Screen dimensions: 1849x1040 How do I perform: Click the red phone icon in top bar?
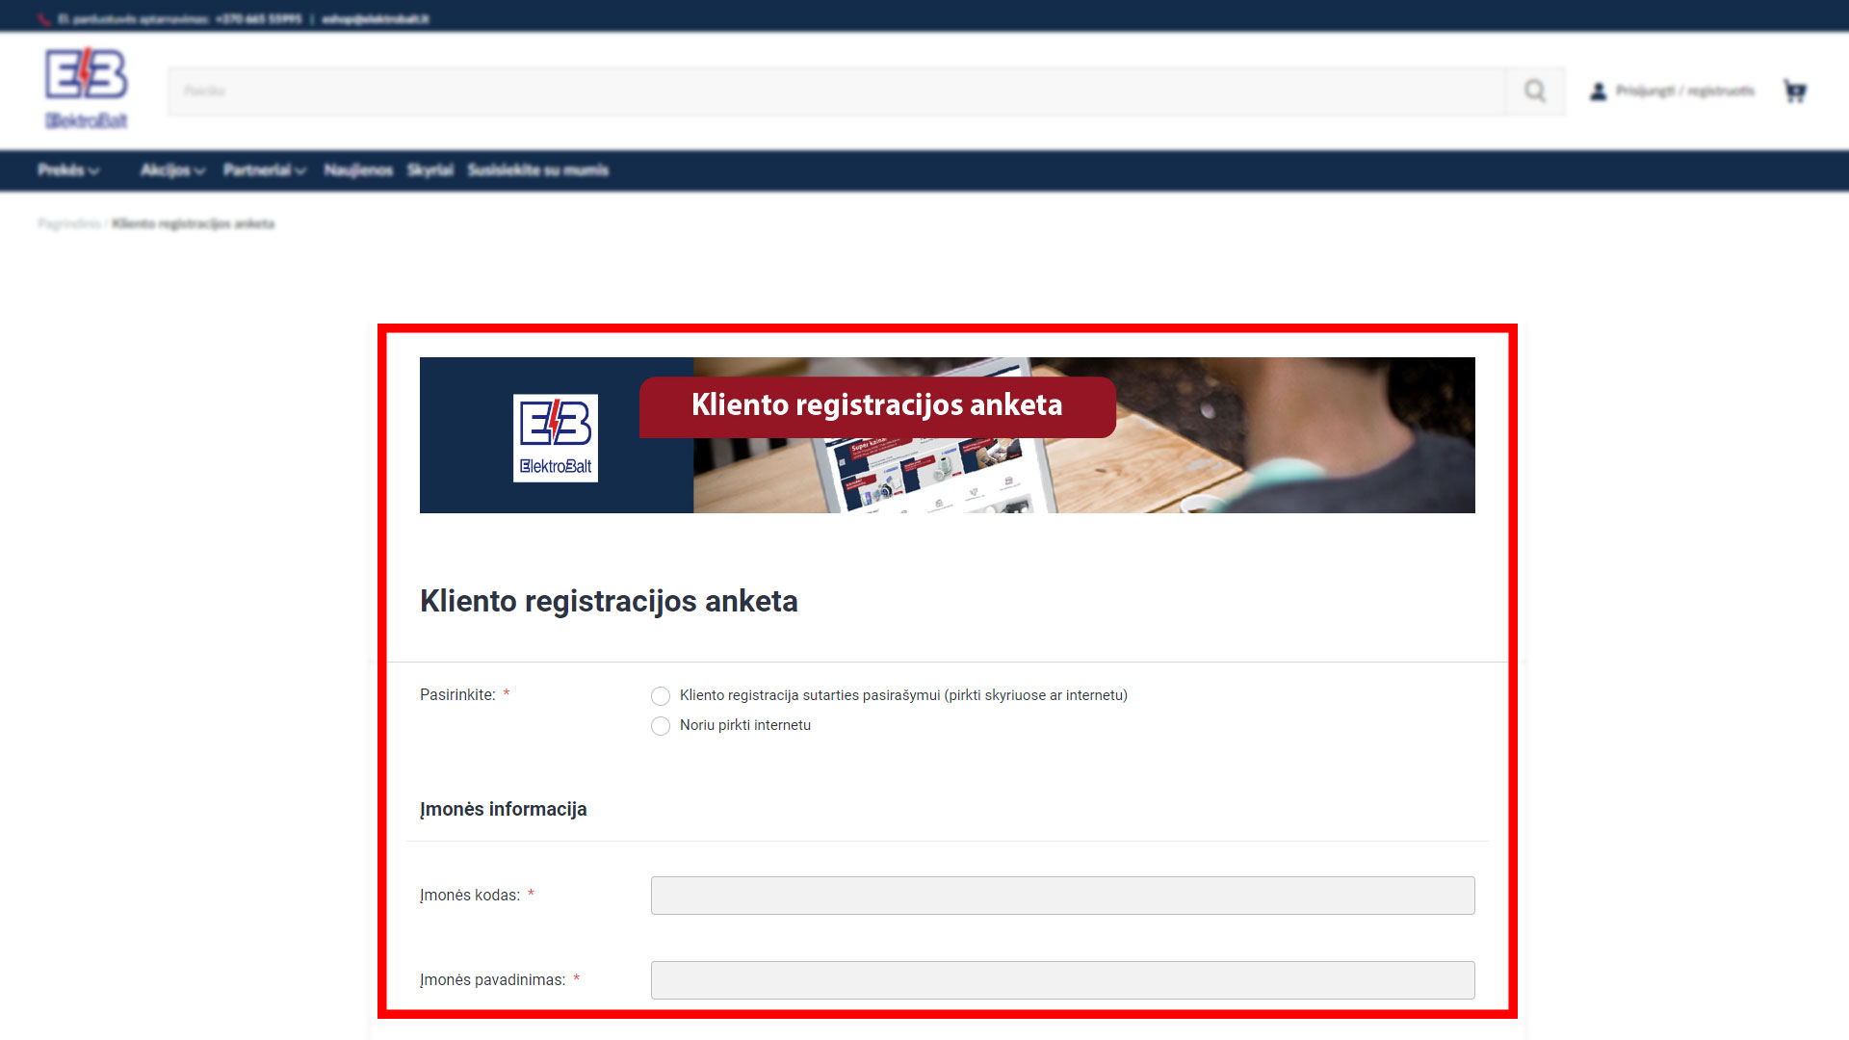[x=44, y=19]
